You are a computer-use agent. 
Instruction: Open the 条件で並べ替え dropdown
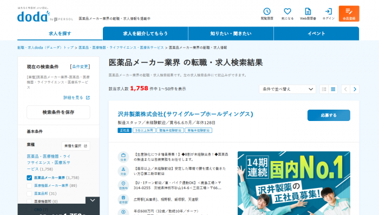287,89
